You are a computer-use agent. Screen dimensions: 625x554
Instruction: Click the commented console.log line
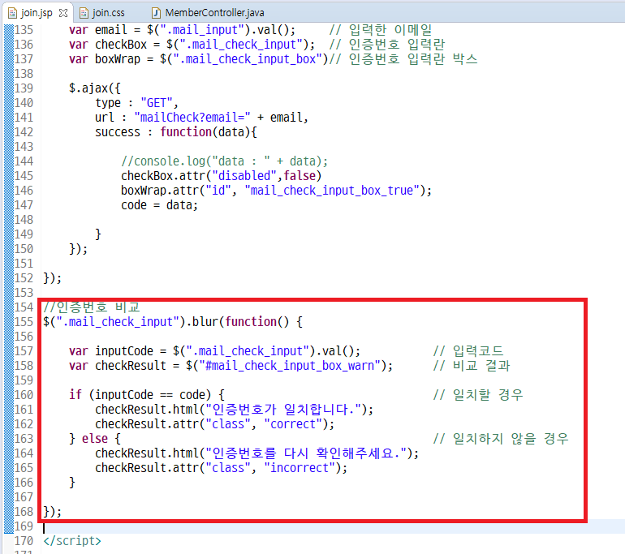[x=224, y=161]
